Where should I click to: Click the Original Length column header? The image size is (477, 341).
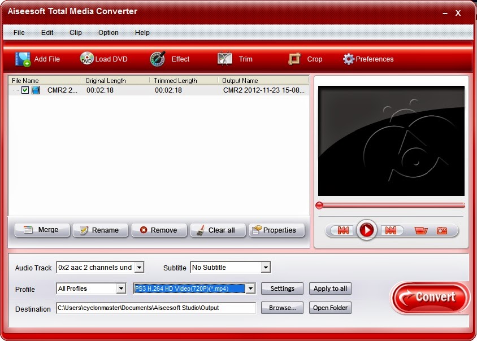click(x=116, y=81)
